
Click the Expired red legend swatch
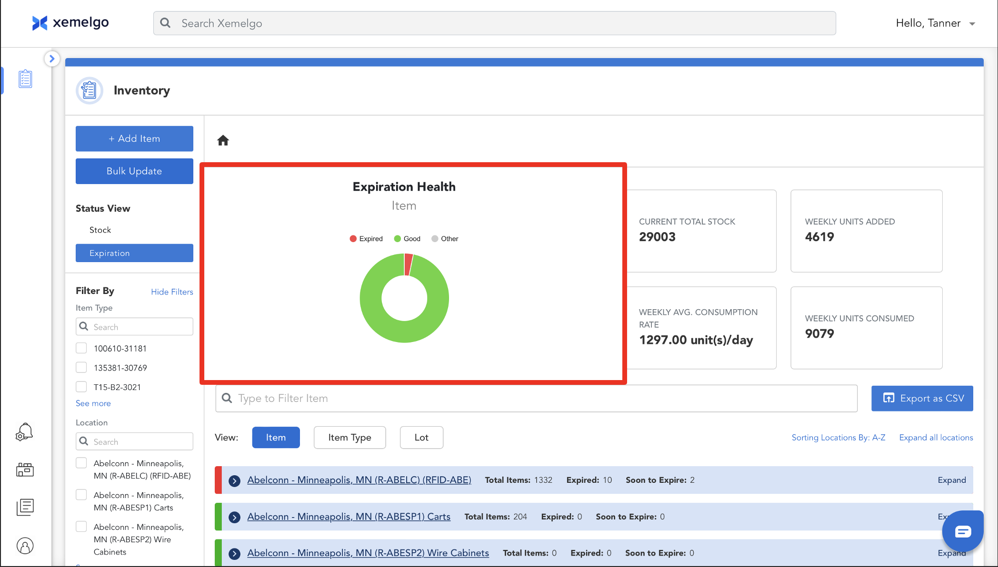click(x=353, y=239)
